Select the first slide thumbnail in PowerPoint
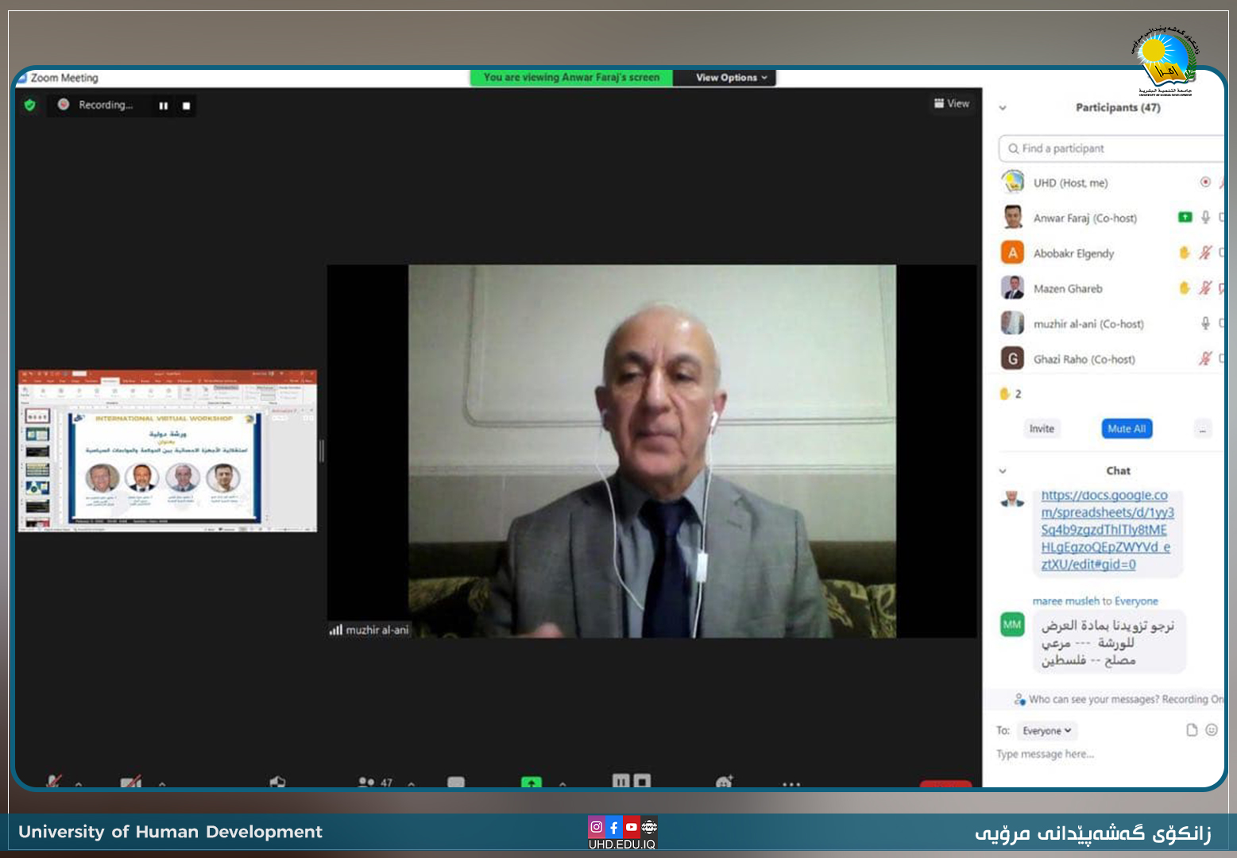Screen dimensions: 1237x858 click(x=37, y=416)
